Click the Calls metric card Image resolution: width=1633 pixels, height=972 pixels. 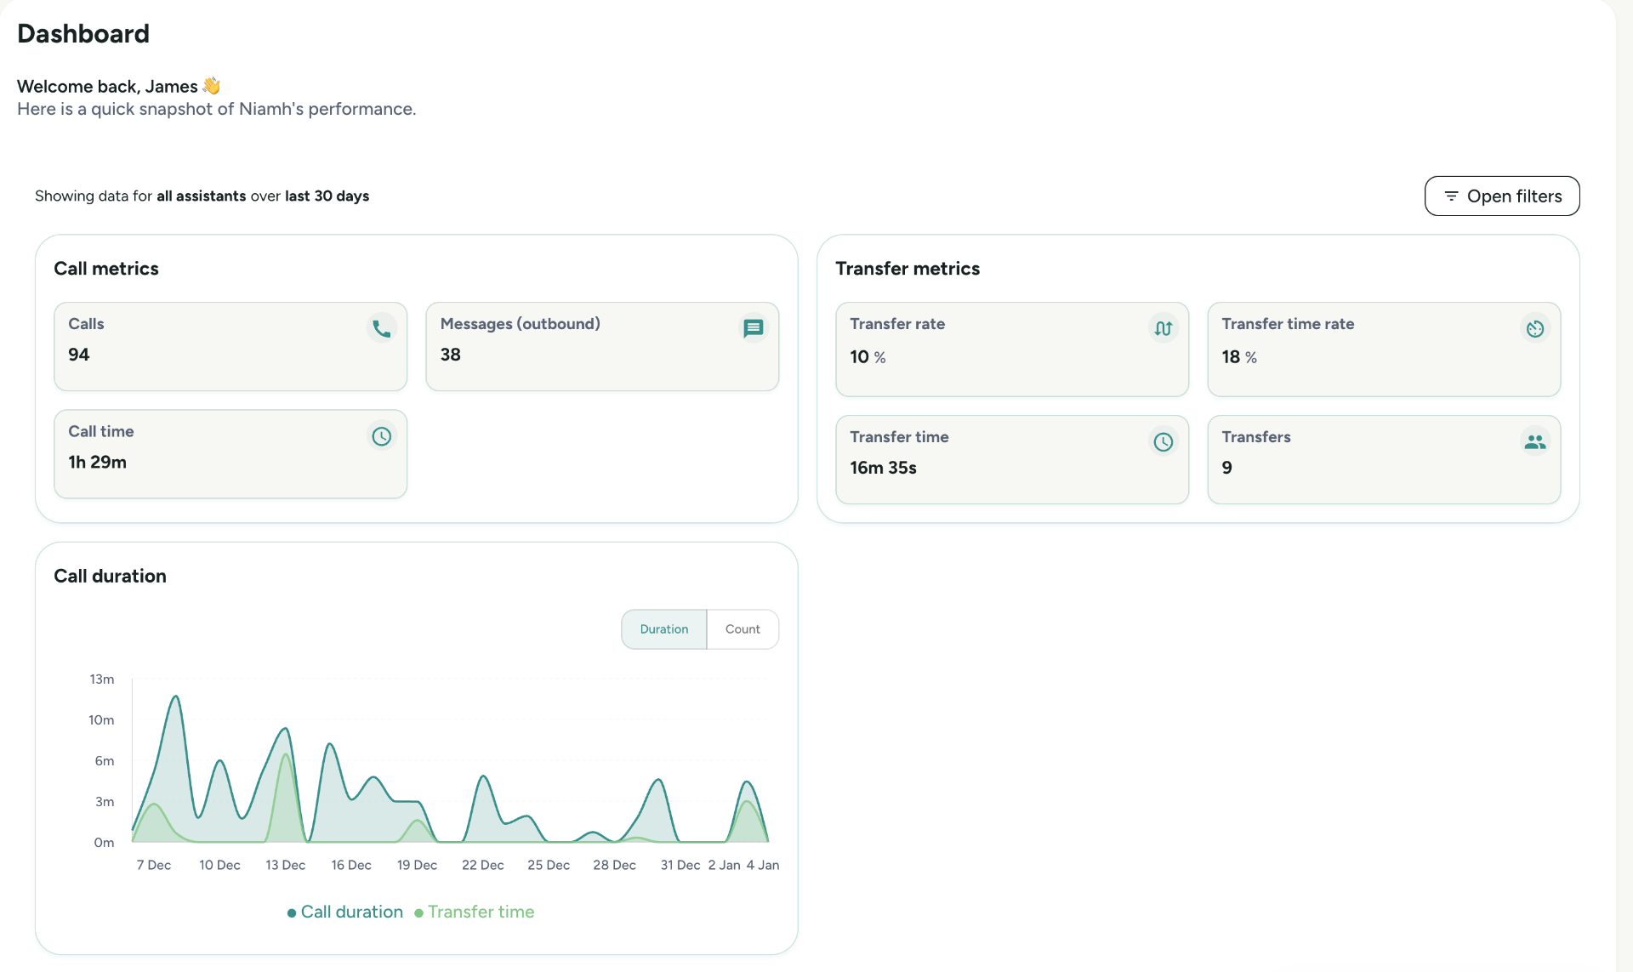click(x=230, y=347)
